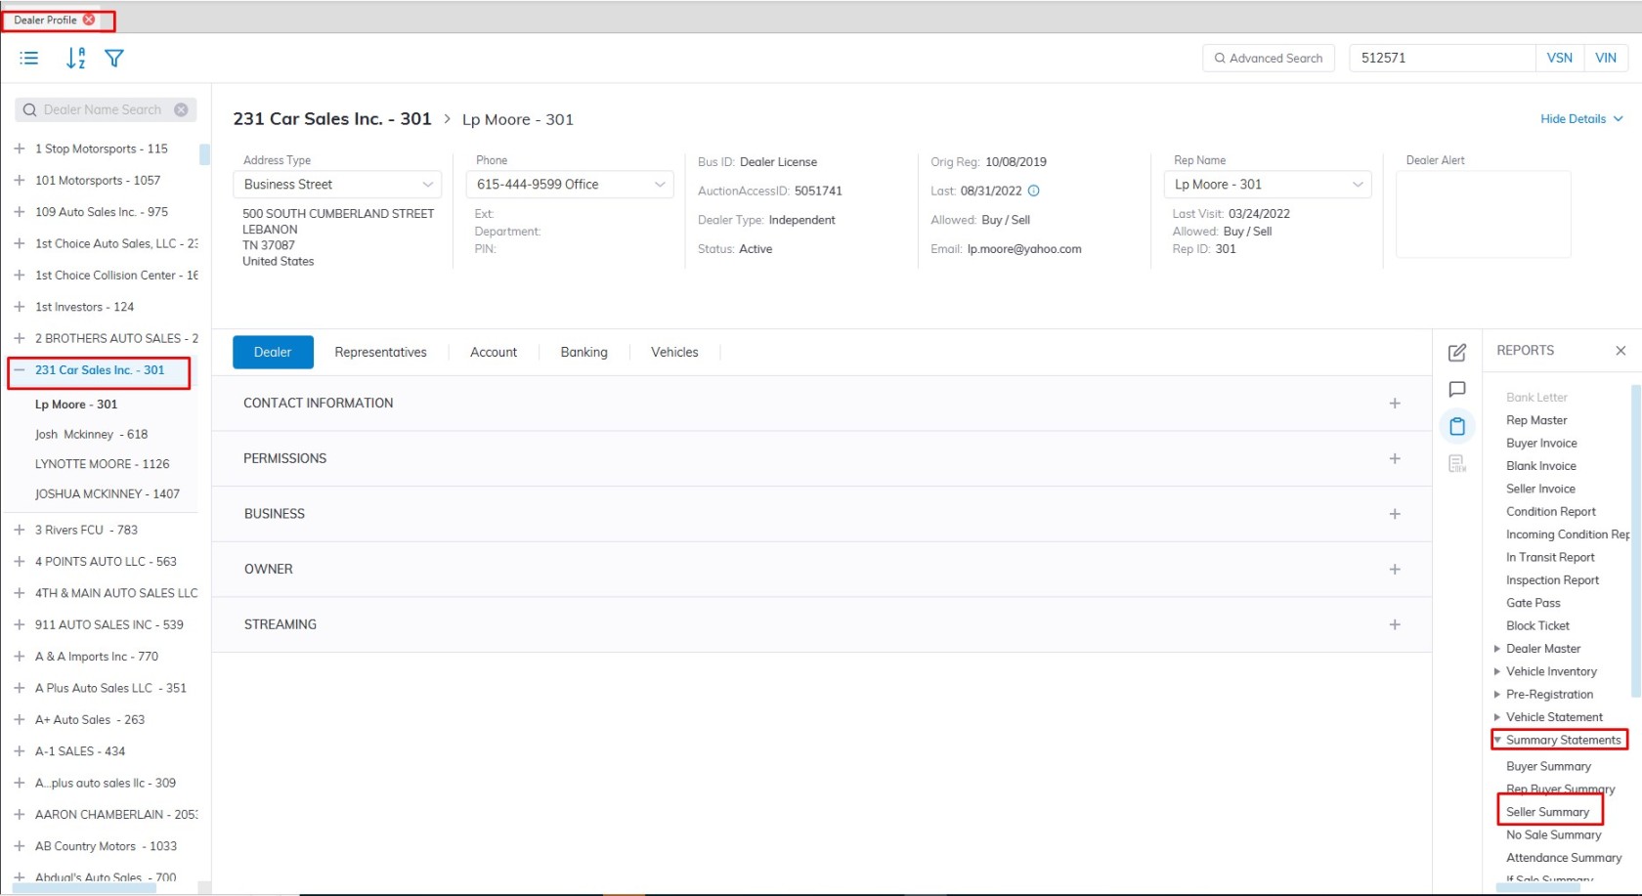Expand the Contact Information section

(1394, 404)
